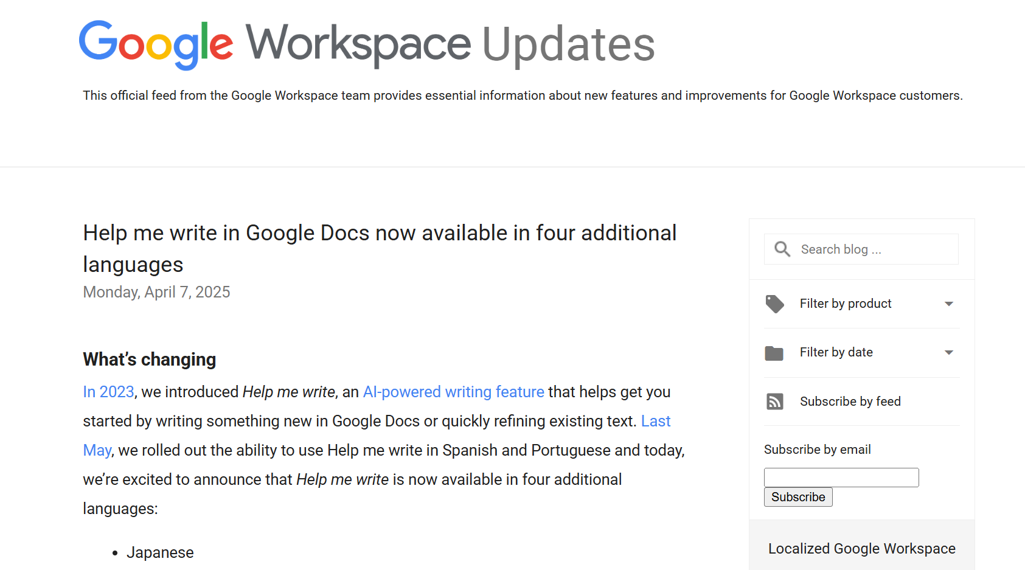Screen dimensions: 1025x570
Task: Click the "Filter by date" text label
Action: tap(836, 352)
